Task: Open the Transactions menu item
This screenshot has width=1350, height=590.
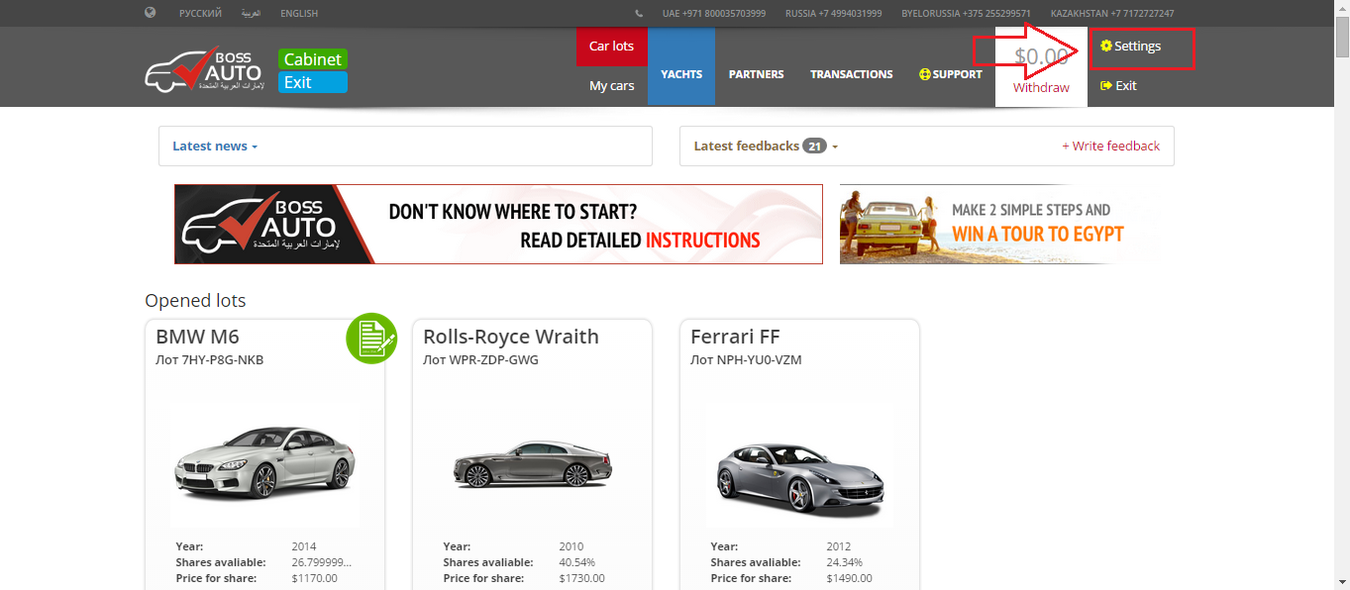Action: point(851,74)
